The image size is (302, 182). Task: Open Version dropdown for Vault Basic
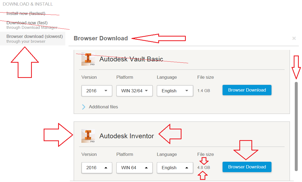[97, 91]
